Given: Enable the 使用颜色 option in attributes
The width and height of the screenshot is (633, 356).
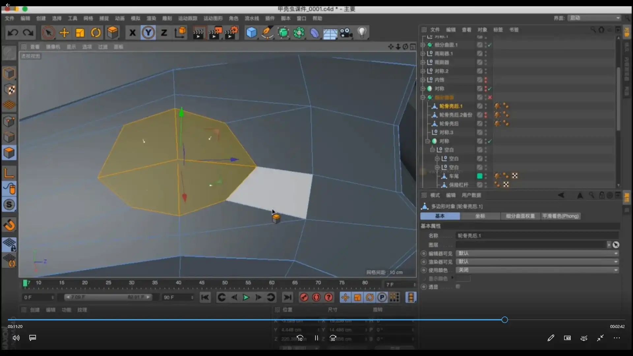Looking at the screenshot, I should (x=423, y=270).
